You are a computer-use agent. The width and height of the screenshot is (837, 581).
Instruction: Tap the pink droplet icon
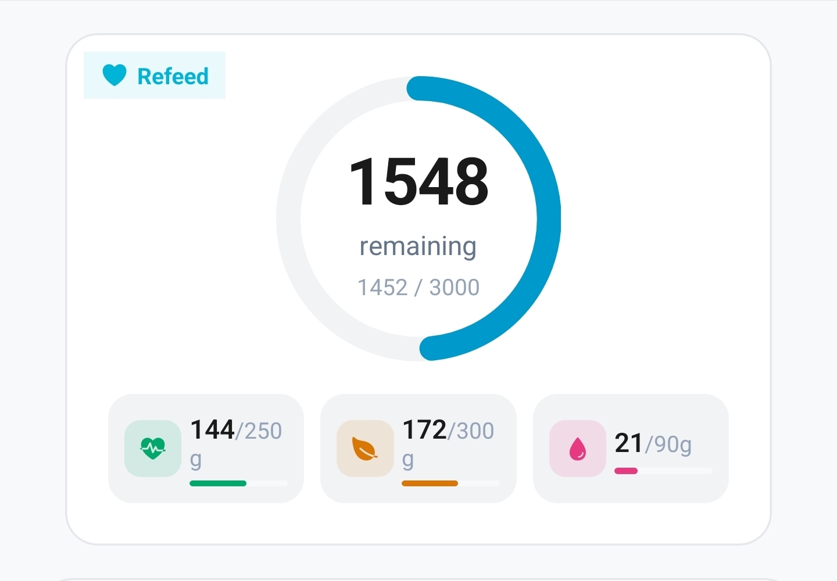point(578,449)
